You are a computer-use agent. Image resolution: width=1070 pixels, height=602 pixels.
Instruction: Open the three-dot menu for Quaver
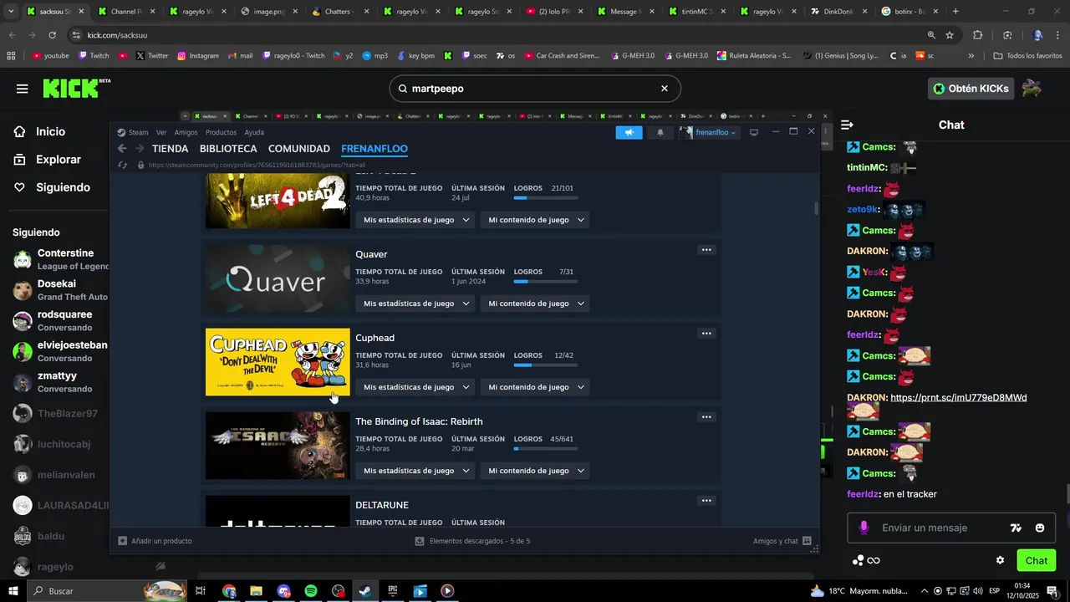[x=706, y=250]
